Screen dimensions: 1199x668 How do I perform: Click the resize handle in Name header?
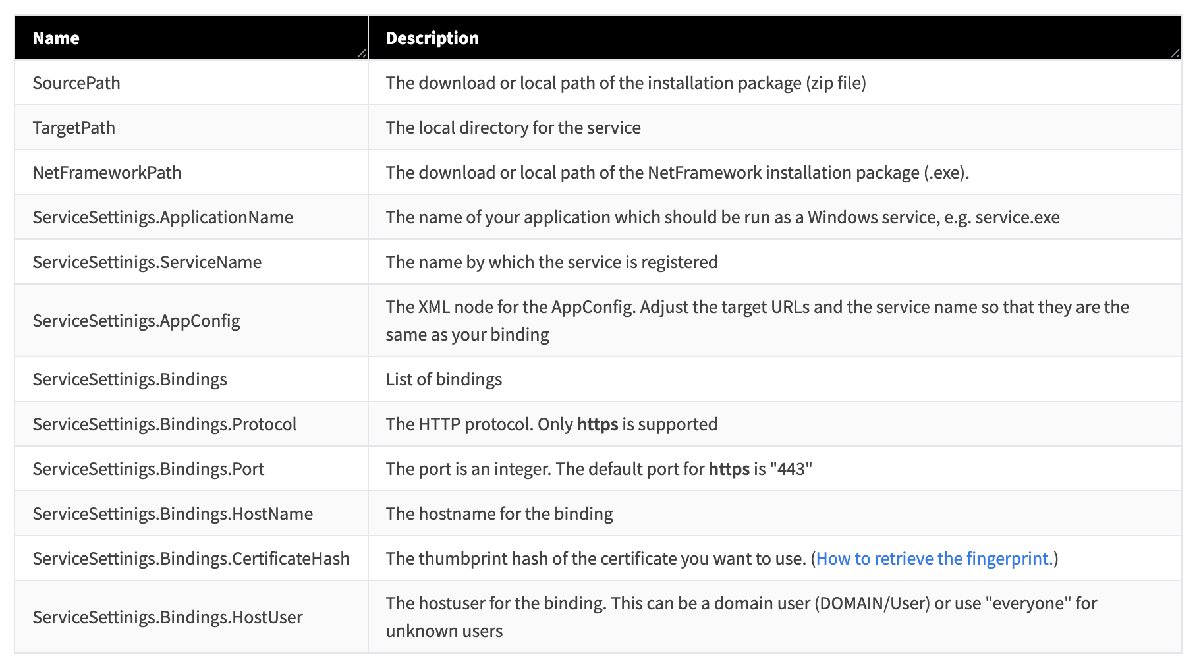pos(362,53)
